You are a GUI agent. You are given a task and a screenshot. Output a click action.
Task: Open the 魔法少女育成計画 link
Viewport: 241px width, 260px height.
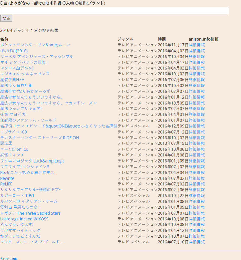click(16, 86)
